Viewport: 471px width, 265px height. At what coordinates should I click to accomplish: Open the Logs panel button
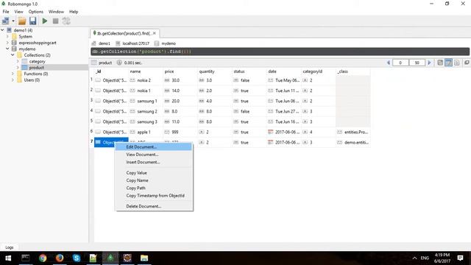click(x=9, y=247)
